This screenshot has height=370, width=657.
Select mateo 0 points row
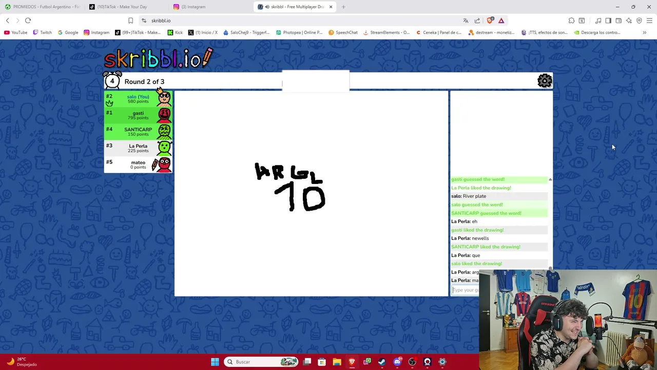[x=138, y=164]
